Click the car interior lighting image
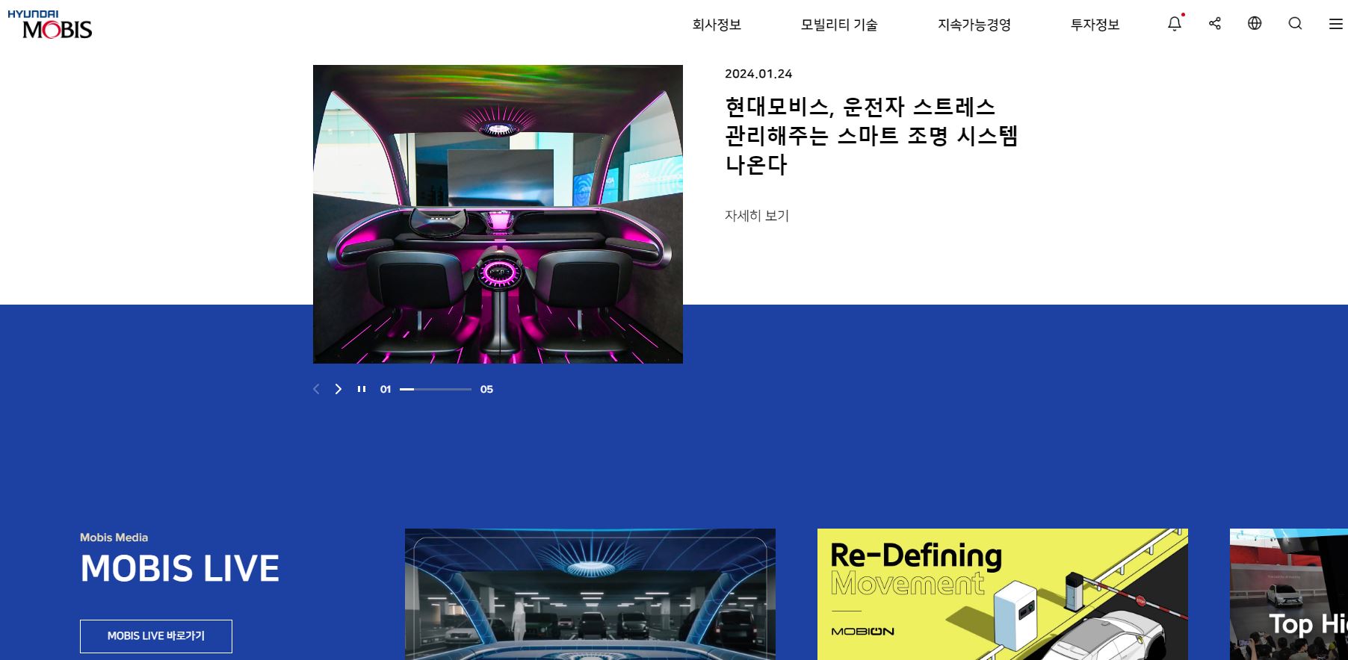 pos(498,214)
